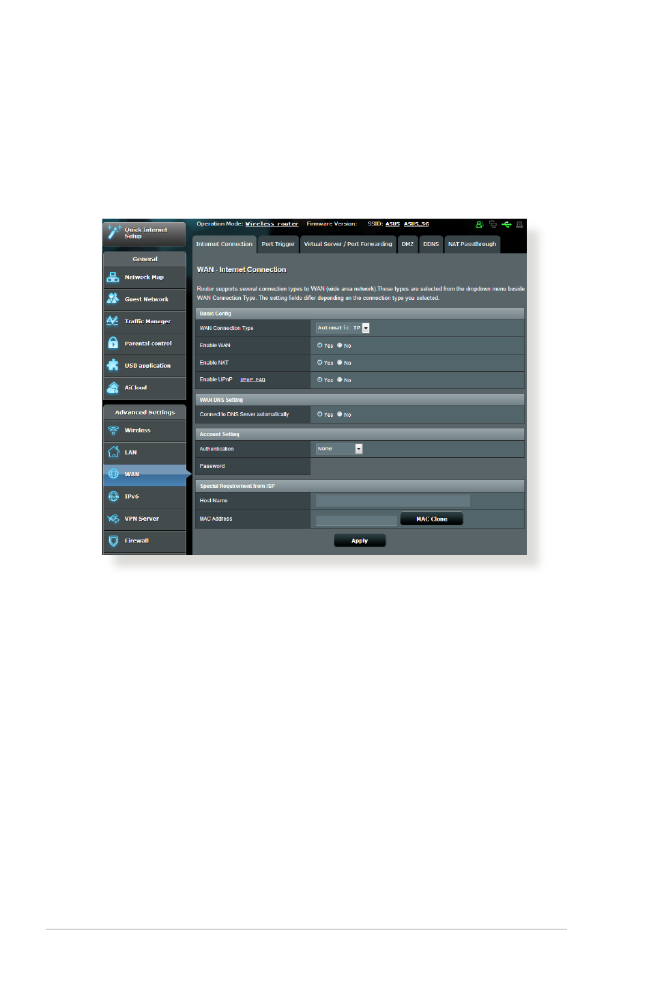651x982 pixels.
Task: Open the UPnP FAQ link
Action: click(252, 380)
